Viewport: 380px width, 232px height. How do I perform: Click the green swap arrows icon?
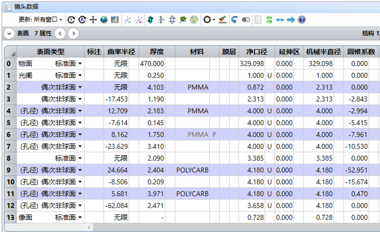click(x=269, y=20)
